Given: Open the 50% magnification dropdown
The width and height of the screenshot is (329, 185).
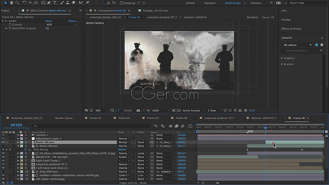Looking at the screenshot, I should (102, 110).
